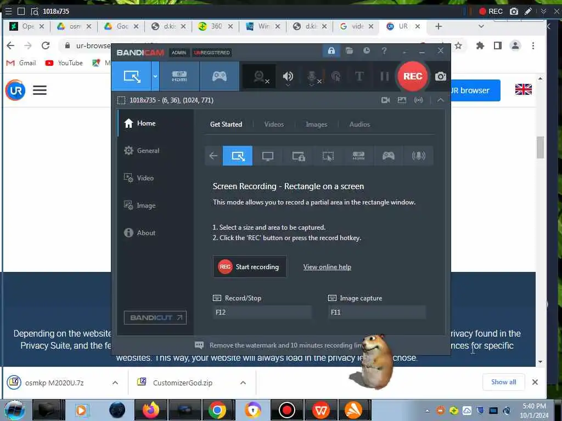Open the recording mode dropdown arrow
This screenshot has height=421, width=562.
coord(155,76)
